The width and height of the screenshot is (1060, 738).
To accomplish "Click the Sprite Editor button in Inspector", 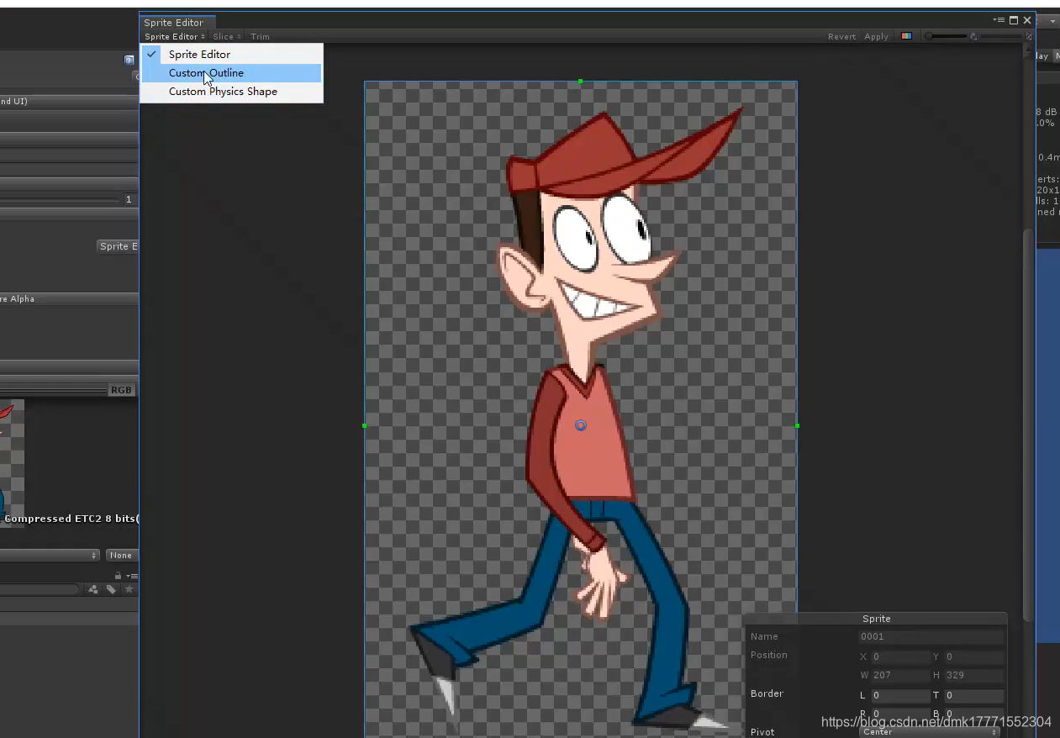I will tap(118, 246).
